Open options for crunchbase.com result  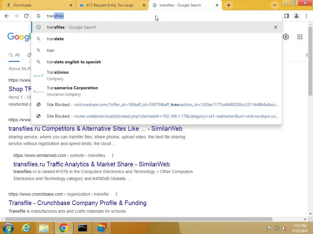pos(116,194)
